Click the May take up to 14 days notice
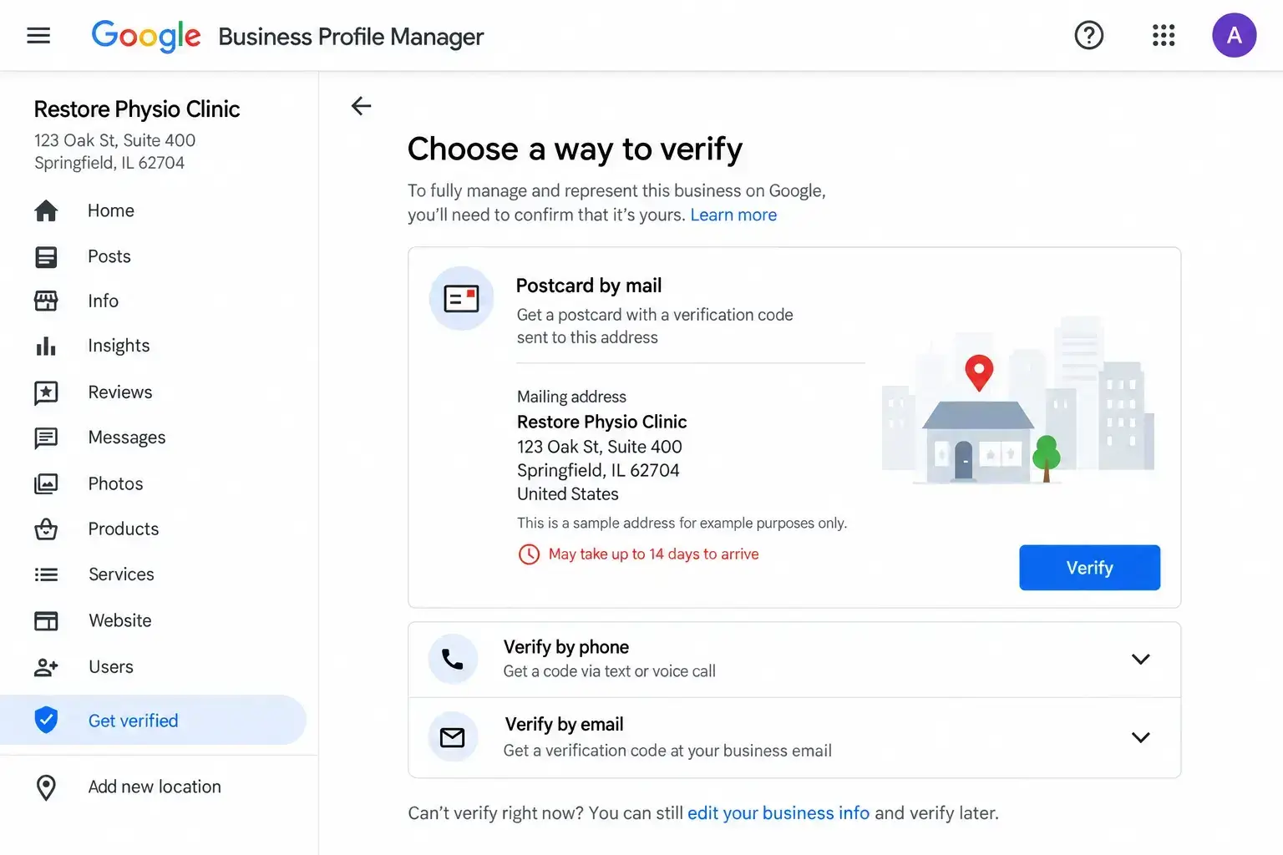This screenshot has height=855, width=1283. [639, 554]
